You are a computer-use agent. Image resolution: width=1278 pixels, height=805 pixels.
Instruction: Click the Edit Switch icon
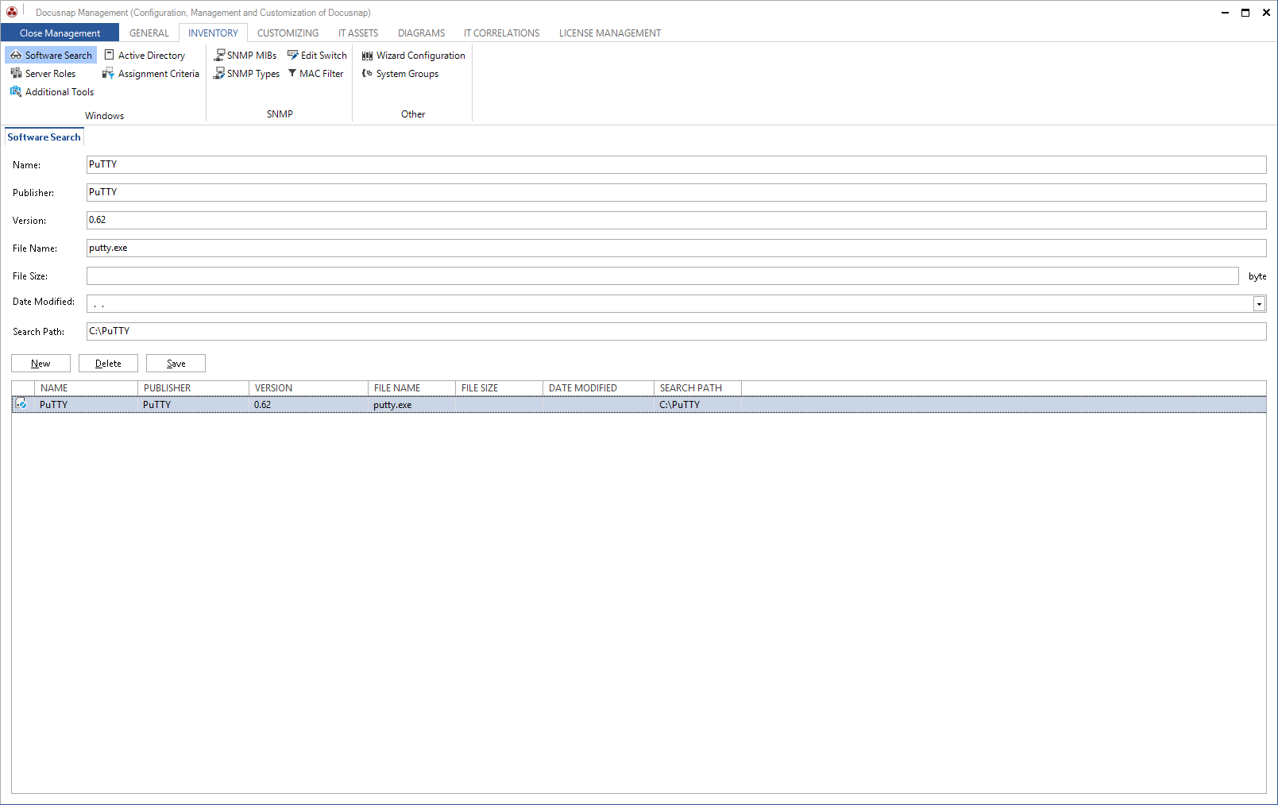293,55
